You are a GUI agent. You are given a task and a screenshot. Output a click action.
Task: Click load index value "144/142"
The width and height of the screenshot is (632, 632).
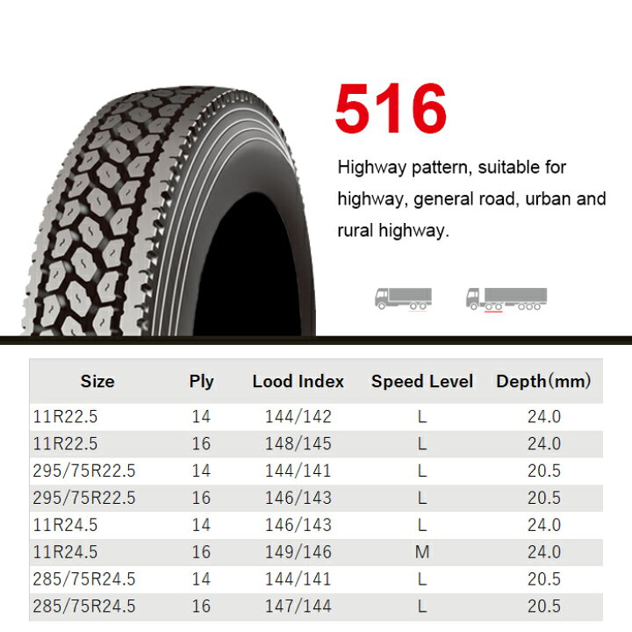pyautogui.click(x=298, y=416)
